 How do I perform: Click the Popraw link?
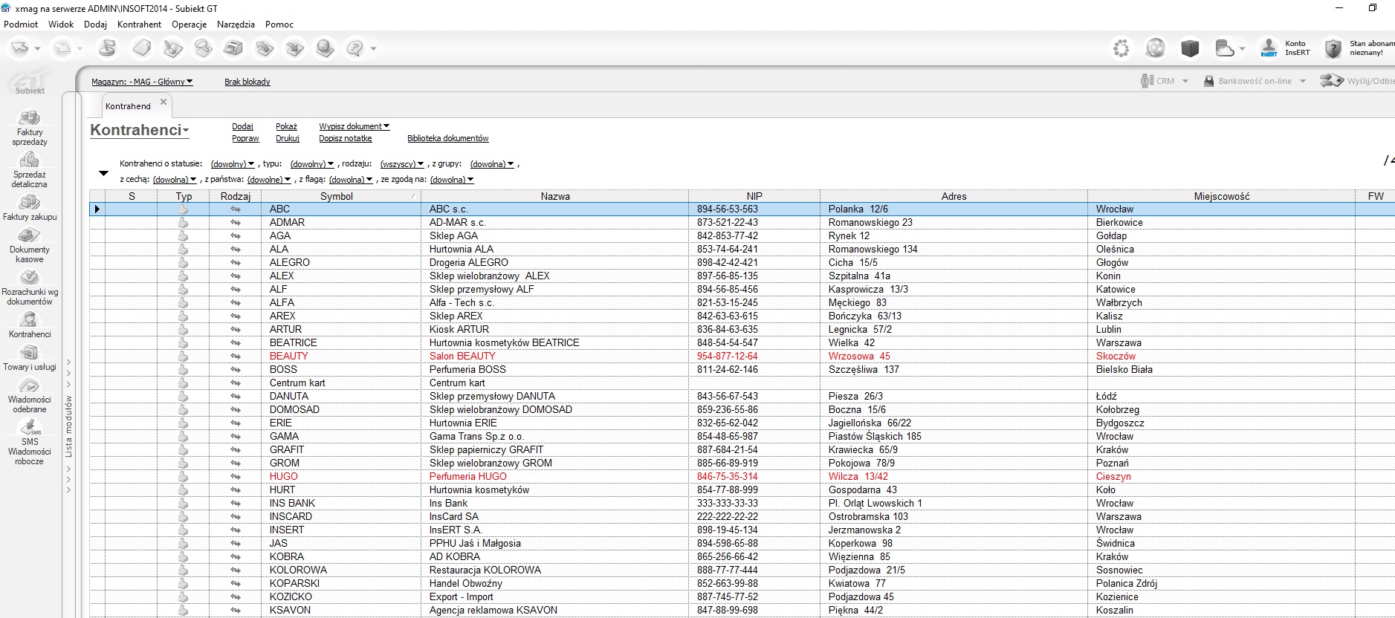(x=245, y=138)
